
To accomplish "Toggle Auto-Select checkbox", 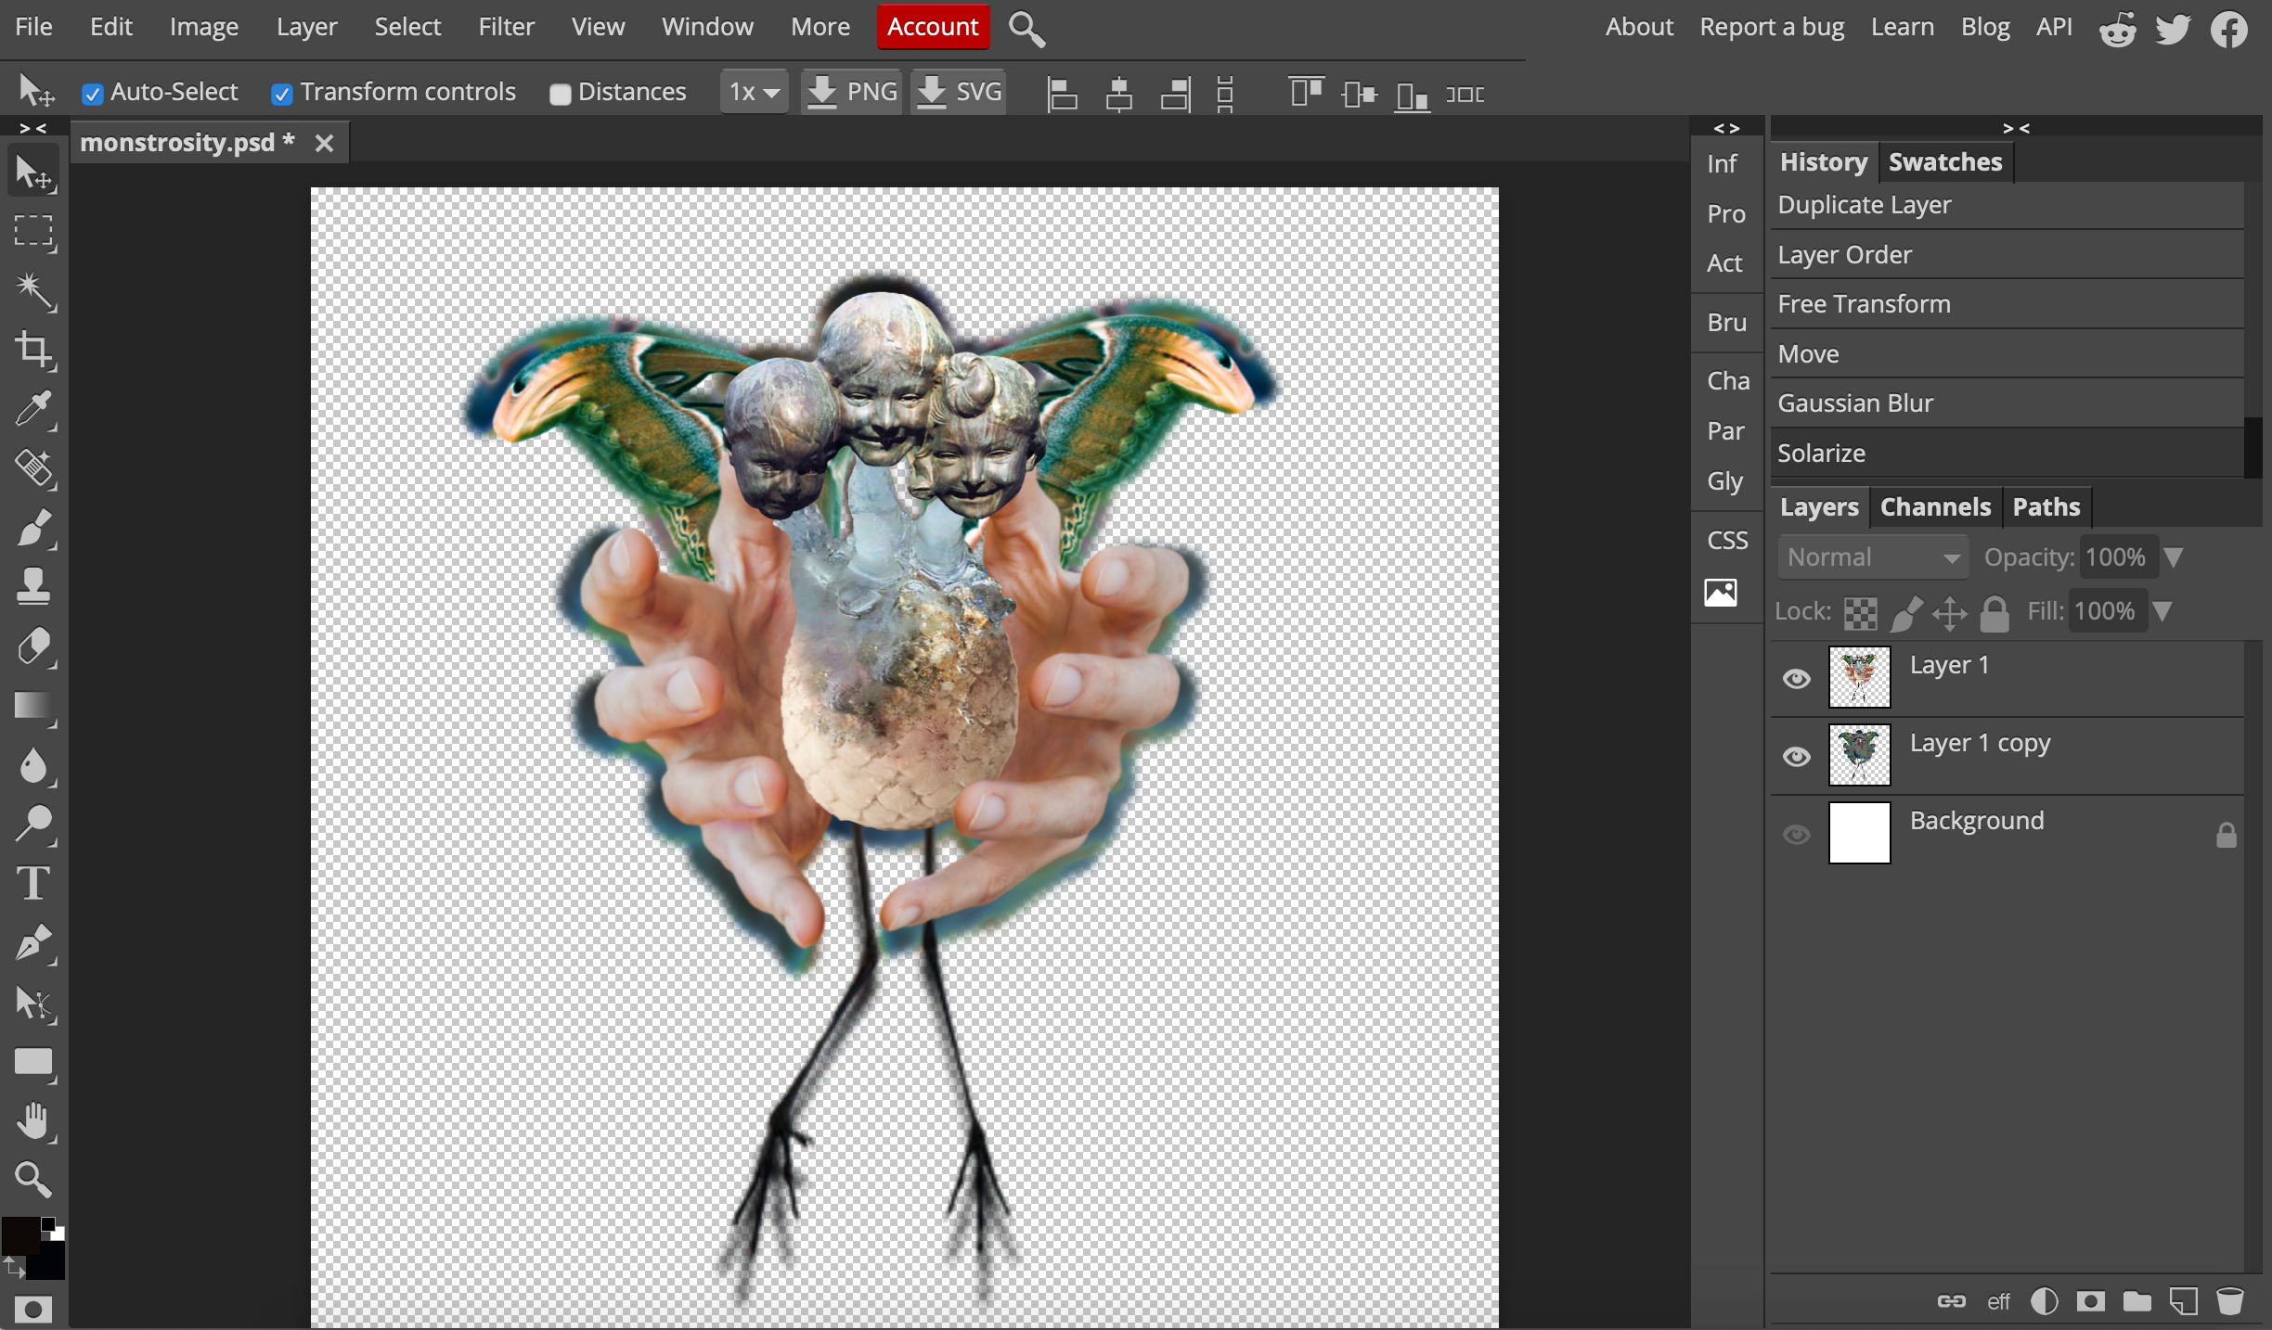I will [x=92, y=92].
